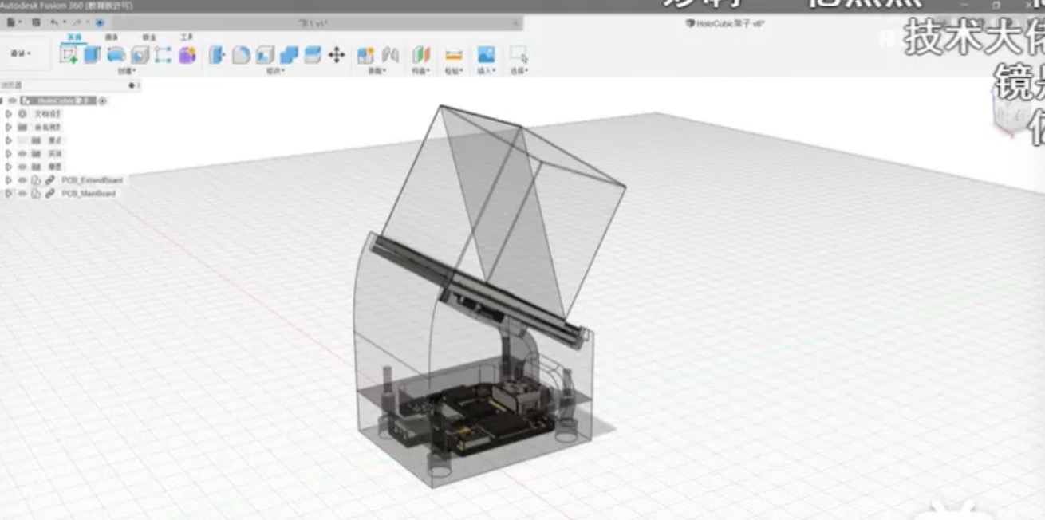Screen dimensions: 1045x520
Task: Select the HoloCubic document tab
Action: (724, 23)
